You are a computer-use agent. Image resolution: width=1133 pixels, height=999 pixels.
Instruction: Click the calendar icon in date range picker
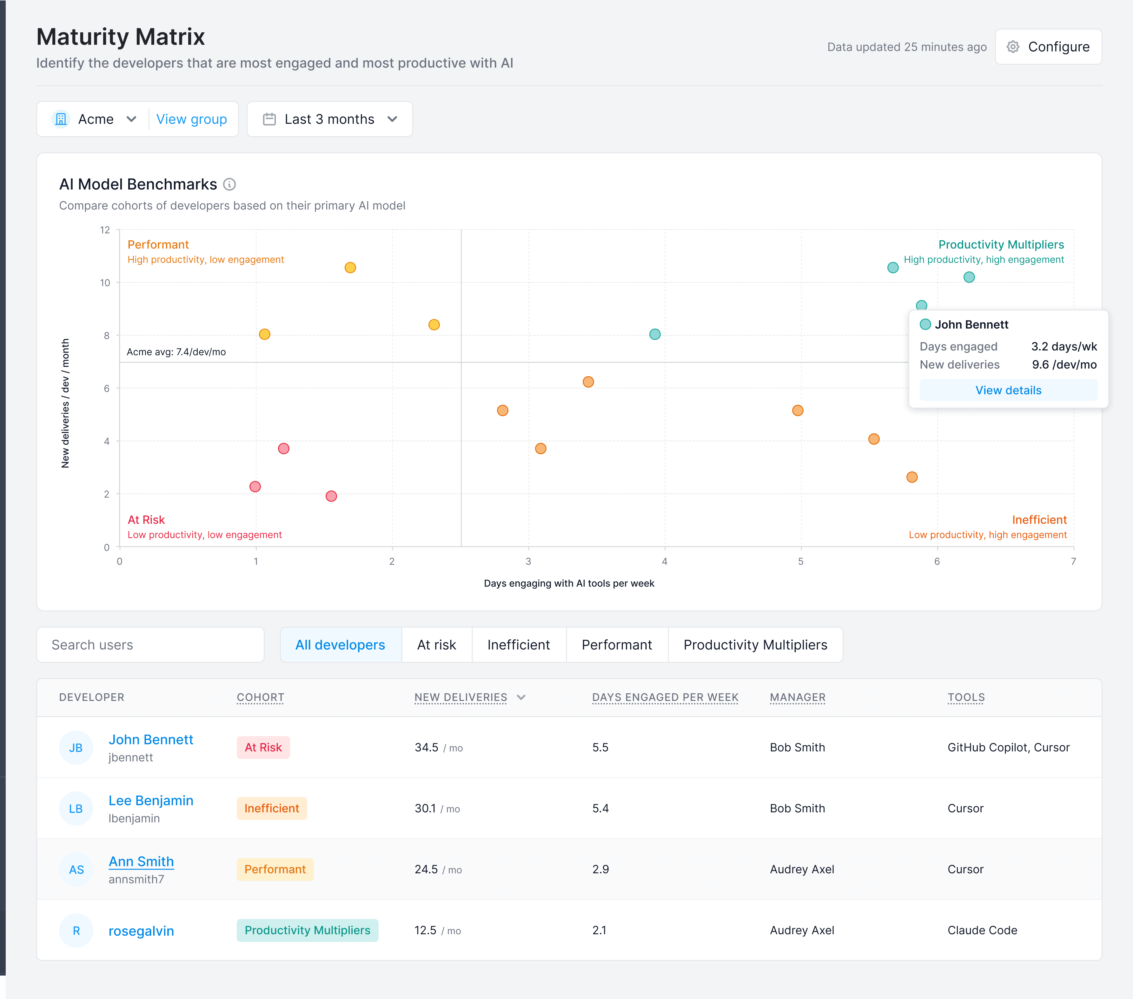(x=270, y=119)
